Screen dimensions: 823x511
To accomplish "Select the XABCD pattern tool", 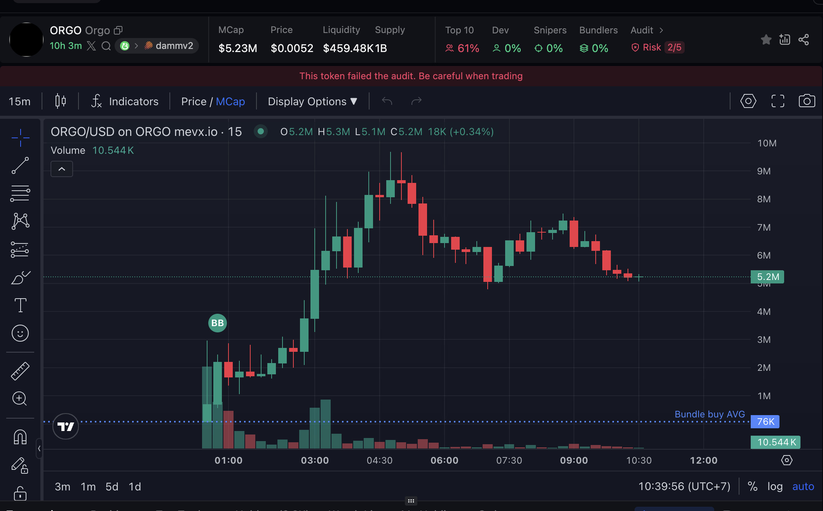I will (20, 221).
